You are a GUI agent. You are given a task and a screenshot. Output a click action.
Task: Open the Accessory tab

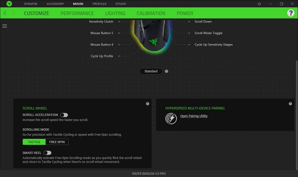55,4
